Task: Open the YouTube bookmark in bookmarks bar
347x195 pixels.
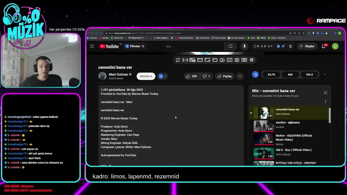Action: click(x=104, y=38)
